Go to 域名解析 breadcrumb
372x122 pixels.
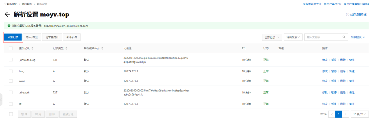point(28,4)
